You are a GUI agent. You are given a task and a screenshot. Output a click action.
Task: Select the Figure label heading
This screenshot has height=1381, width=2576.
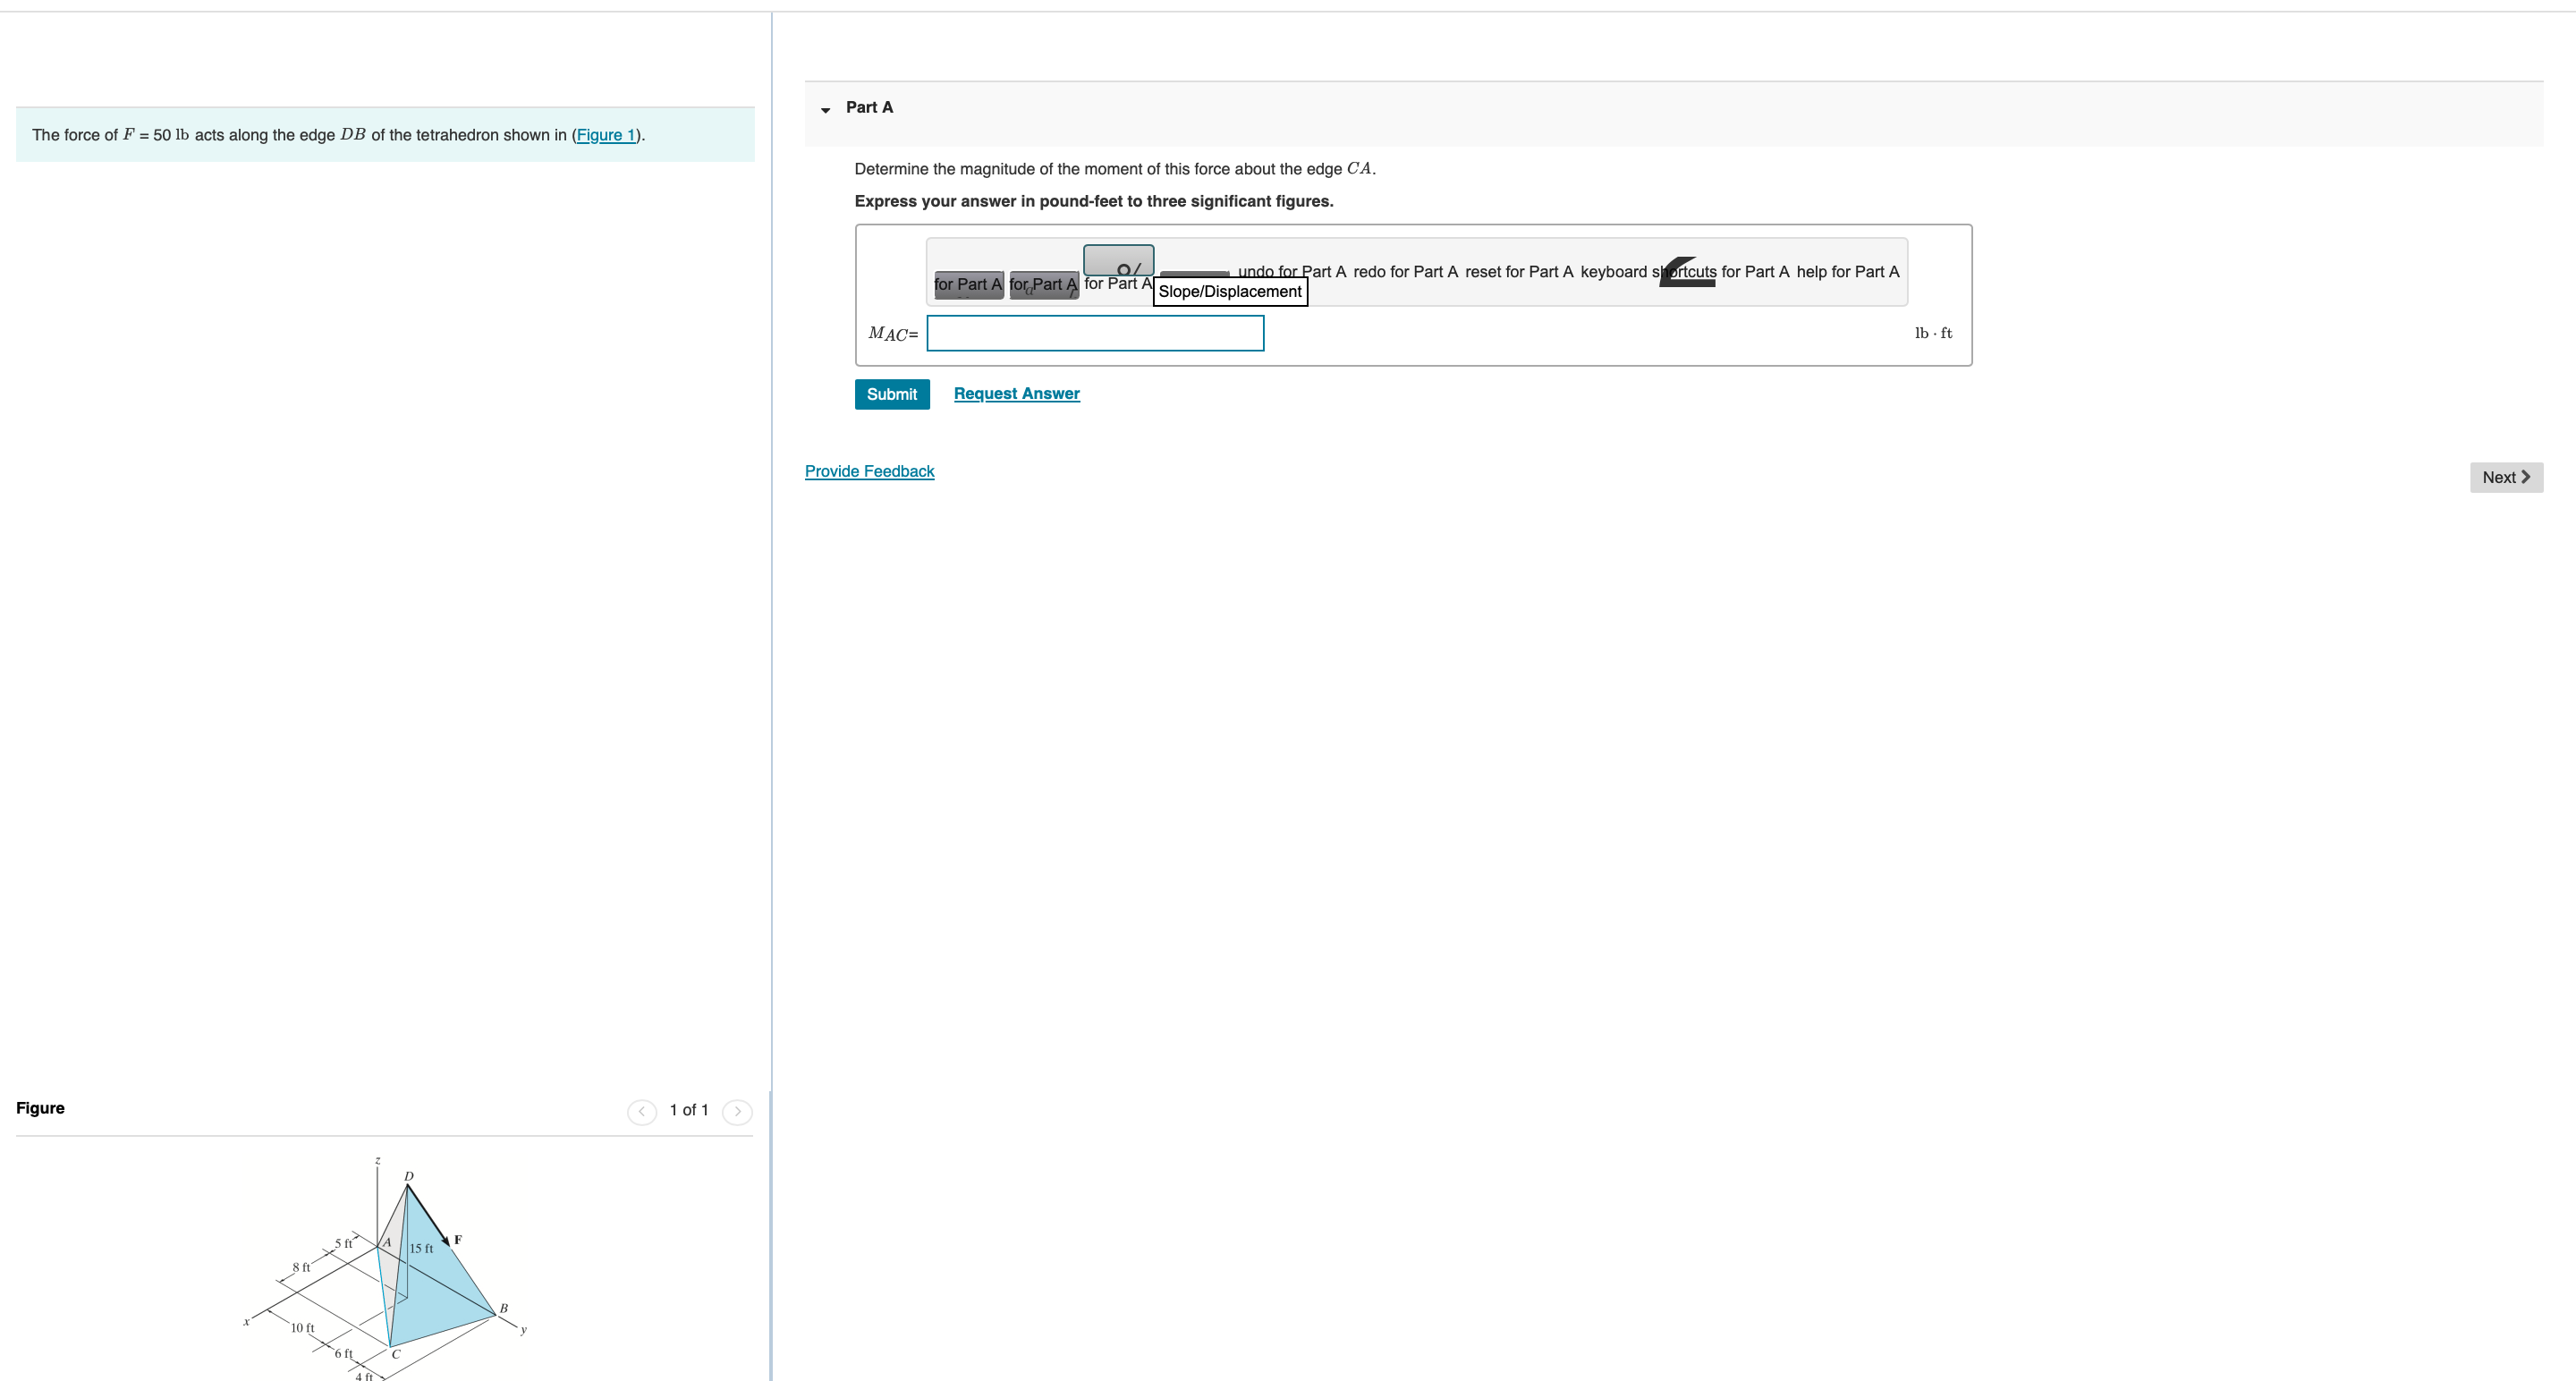click(x=40, y=1108)
